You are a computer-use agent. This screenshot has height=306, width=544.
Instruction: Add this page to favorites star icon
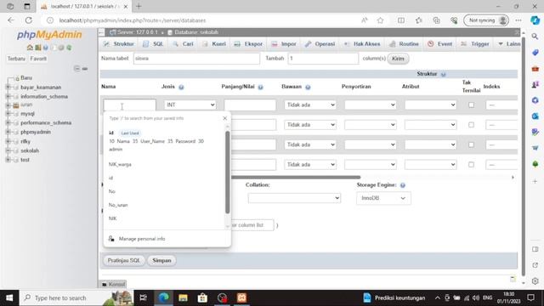tap(380, 20)
